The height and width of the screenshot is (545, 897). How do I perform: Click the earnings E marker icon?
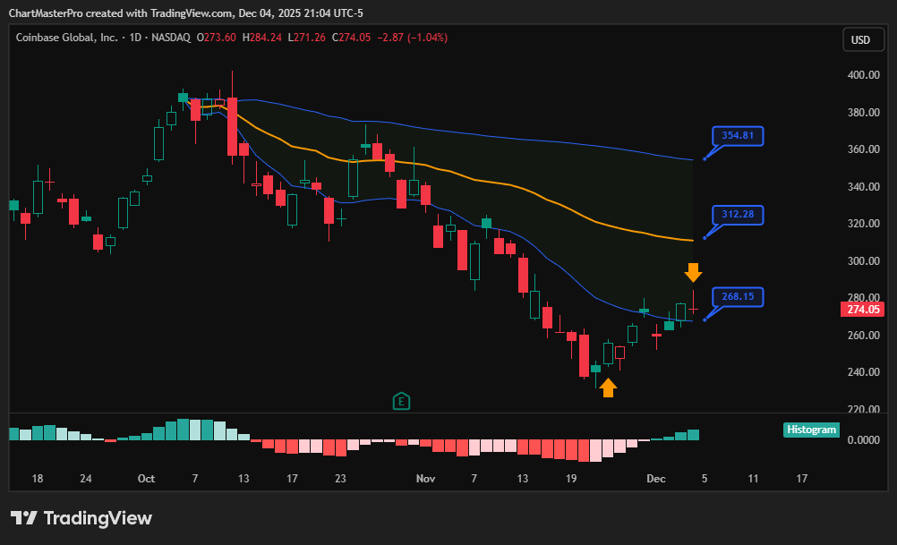402,402
